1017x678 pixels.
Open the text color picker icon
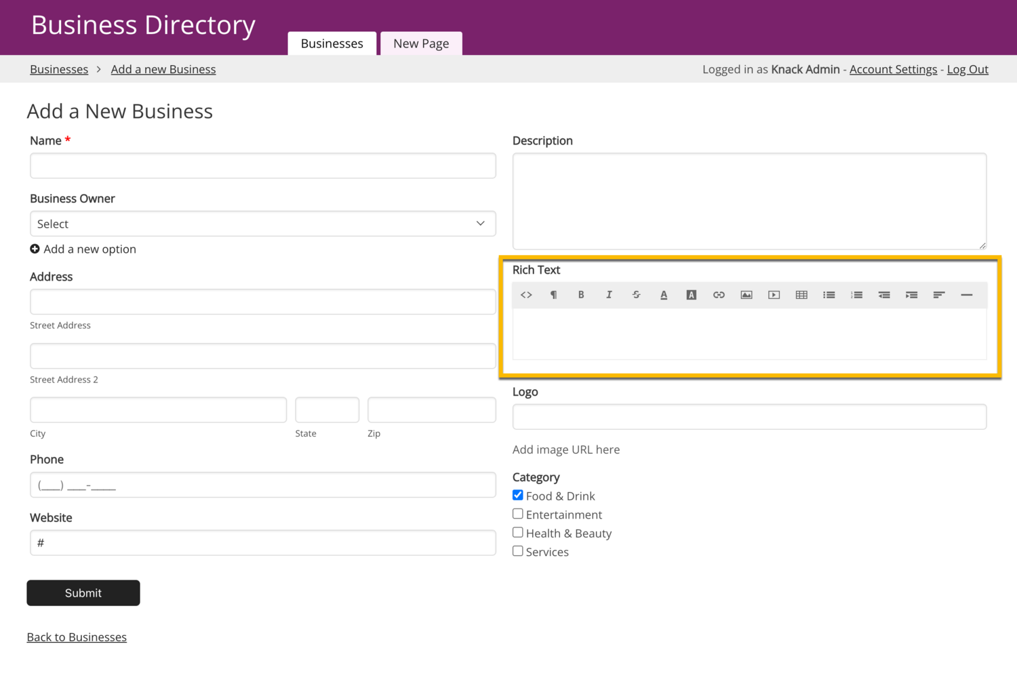click(x=664, y=295)
